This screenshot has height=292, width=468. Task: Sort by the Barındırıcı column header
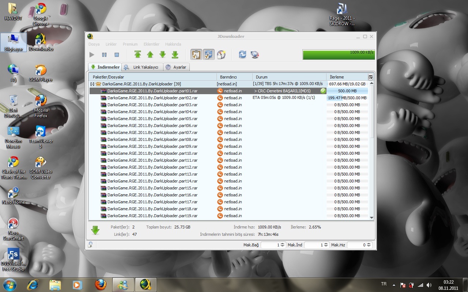pyautogui.click(x=234, y=77)
